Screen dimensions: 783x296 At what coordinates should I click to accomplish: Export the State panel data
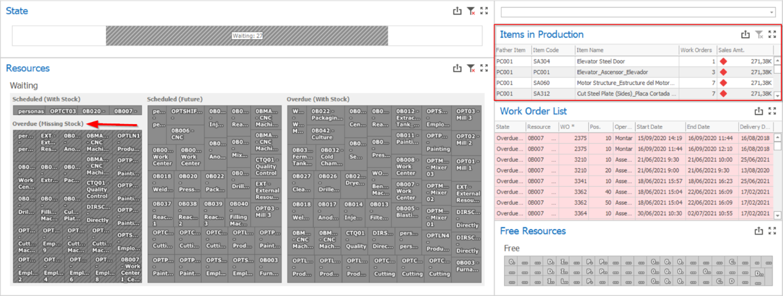pos(457,11)
